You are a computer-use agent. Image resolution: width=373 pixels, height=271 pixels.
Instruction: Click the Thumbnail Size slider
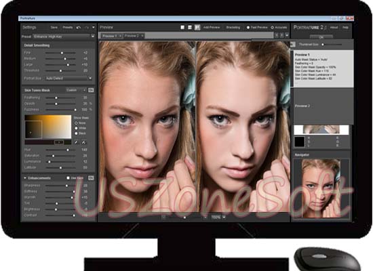coord(332,45)
